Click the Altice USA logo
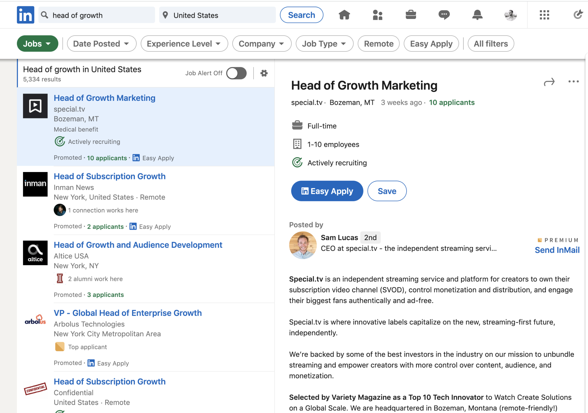 pyautogui.click(x=35, y=253)
